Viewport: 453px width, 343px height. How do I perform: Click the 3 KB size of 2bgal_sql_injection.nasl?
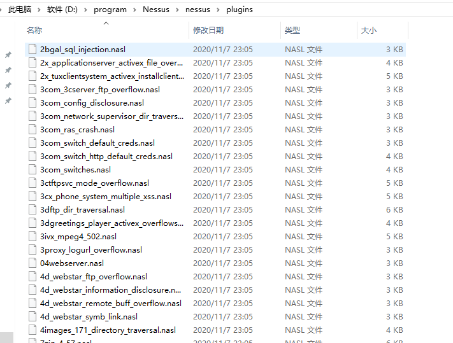(394, 50)
